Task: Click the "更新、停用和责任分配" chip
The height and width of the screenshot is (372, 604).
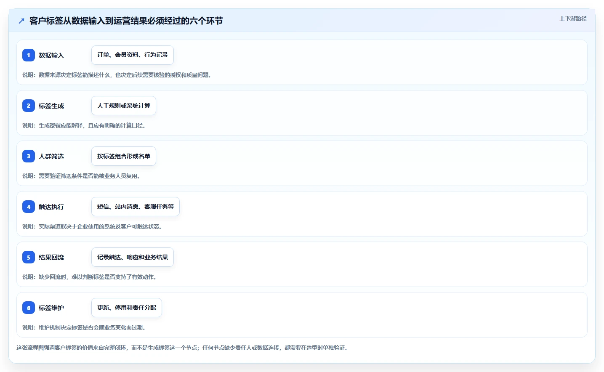Action: [x=127, y=308]
